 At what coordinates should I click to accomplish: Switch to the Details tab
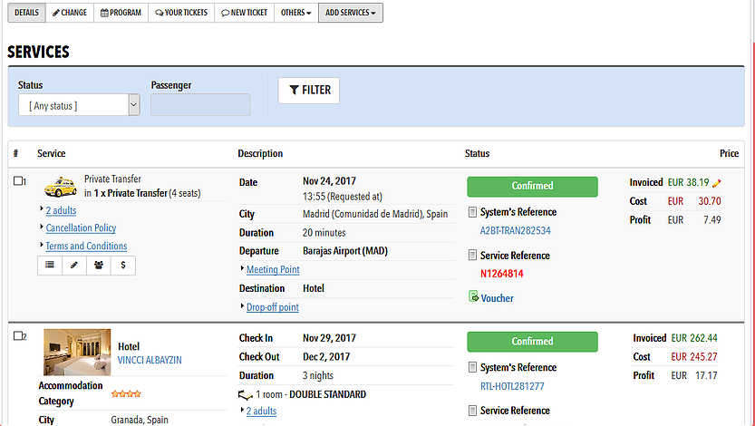coord(26,13)
